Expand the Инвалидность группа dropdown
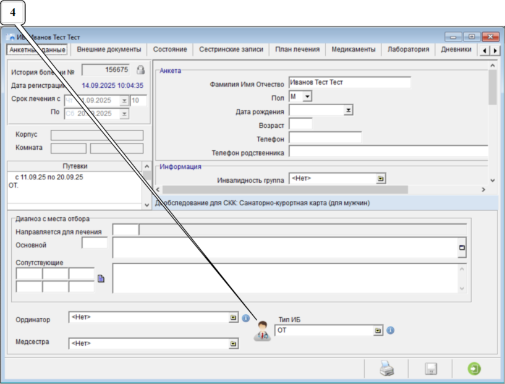 [x=380, y=179]
